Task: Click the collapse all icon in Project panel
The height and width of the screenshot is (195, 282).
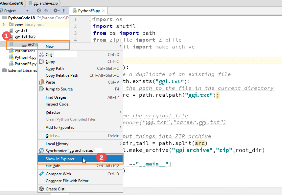Action: (x=46, y=11)
